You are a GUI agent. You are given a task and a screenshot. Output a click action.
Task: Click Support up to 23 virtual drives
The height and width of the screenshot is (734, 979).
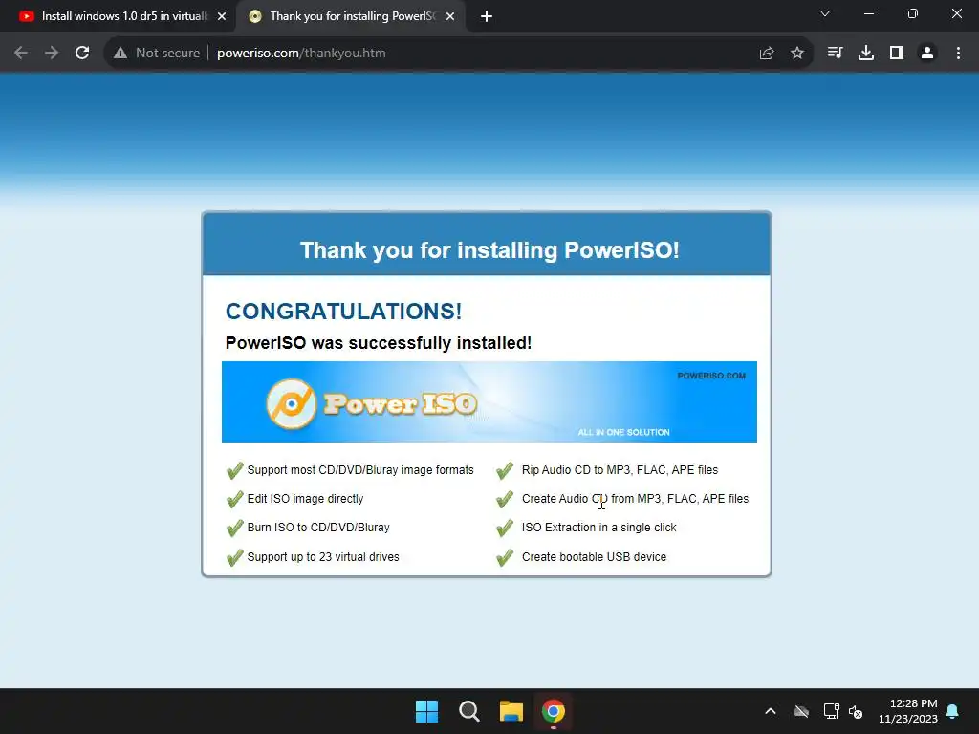(x=323, y=557)
